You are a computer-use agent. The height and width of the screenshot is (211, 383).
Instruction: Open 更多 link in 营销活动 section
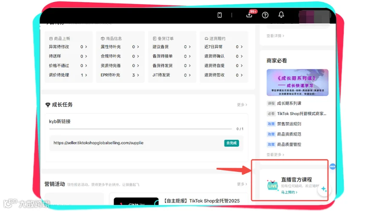242,184
